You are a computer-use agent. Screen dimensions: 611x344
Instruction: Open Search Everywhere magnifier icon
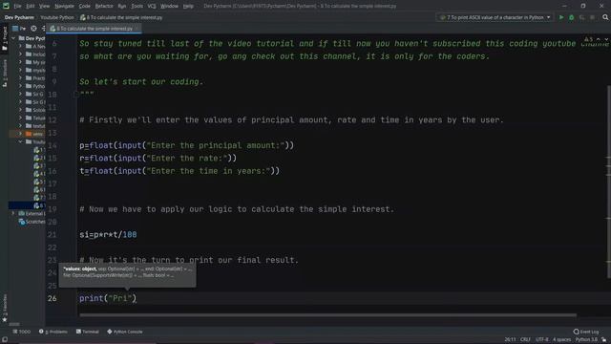(605, 17)
